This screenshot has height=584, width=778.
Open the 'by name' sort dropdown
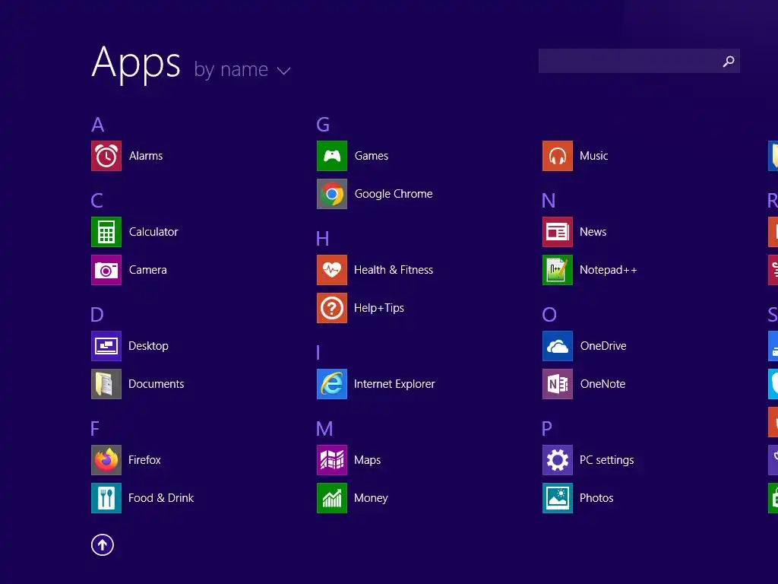pos(242,69)
